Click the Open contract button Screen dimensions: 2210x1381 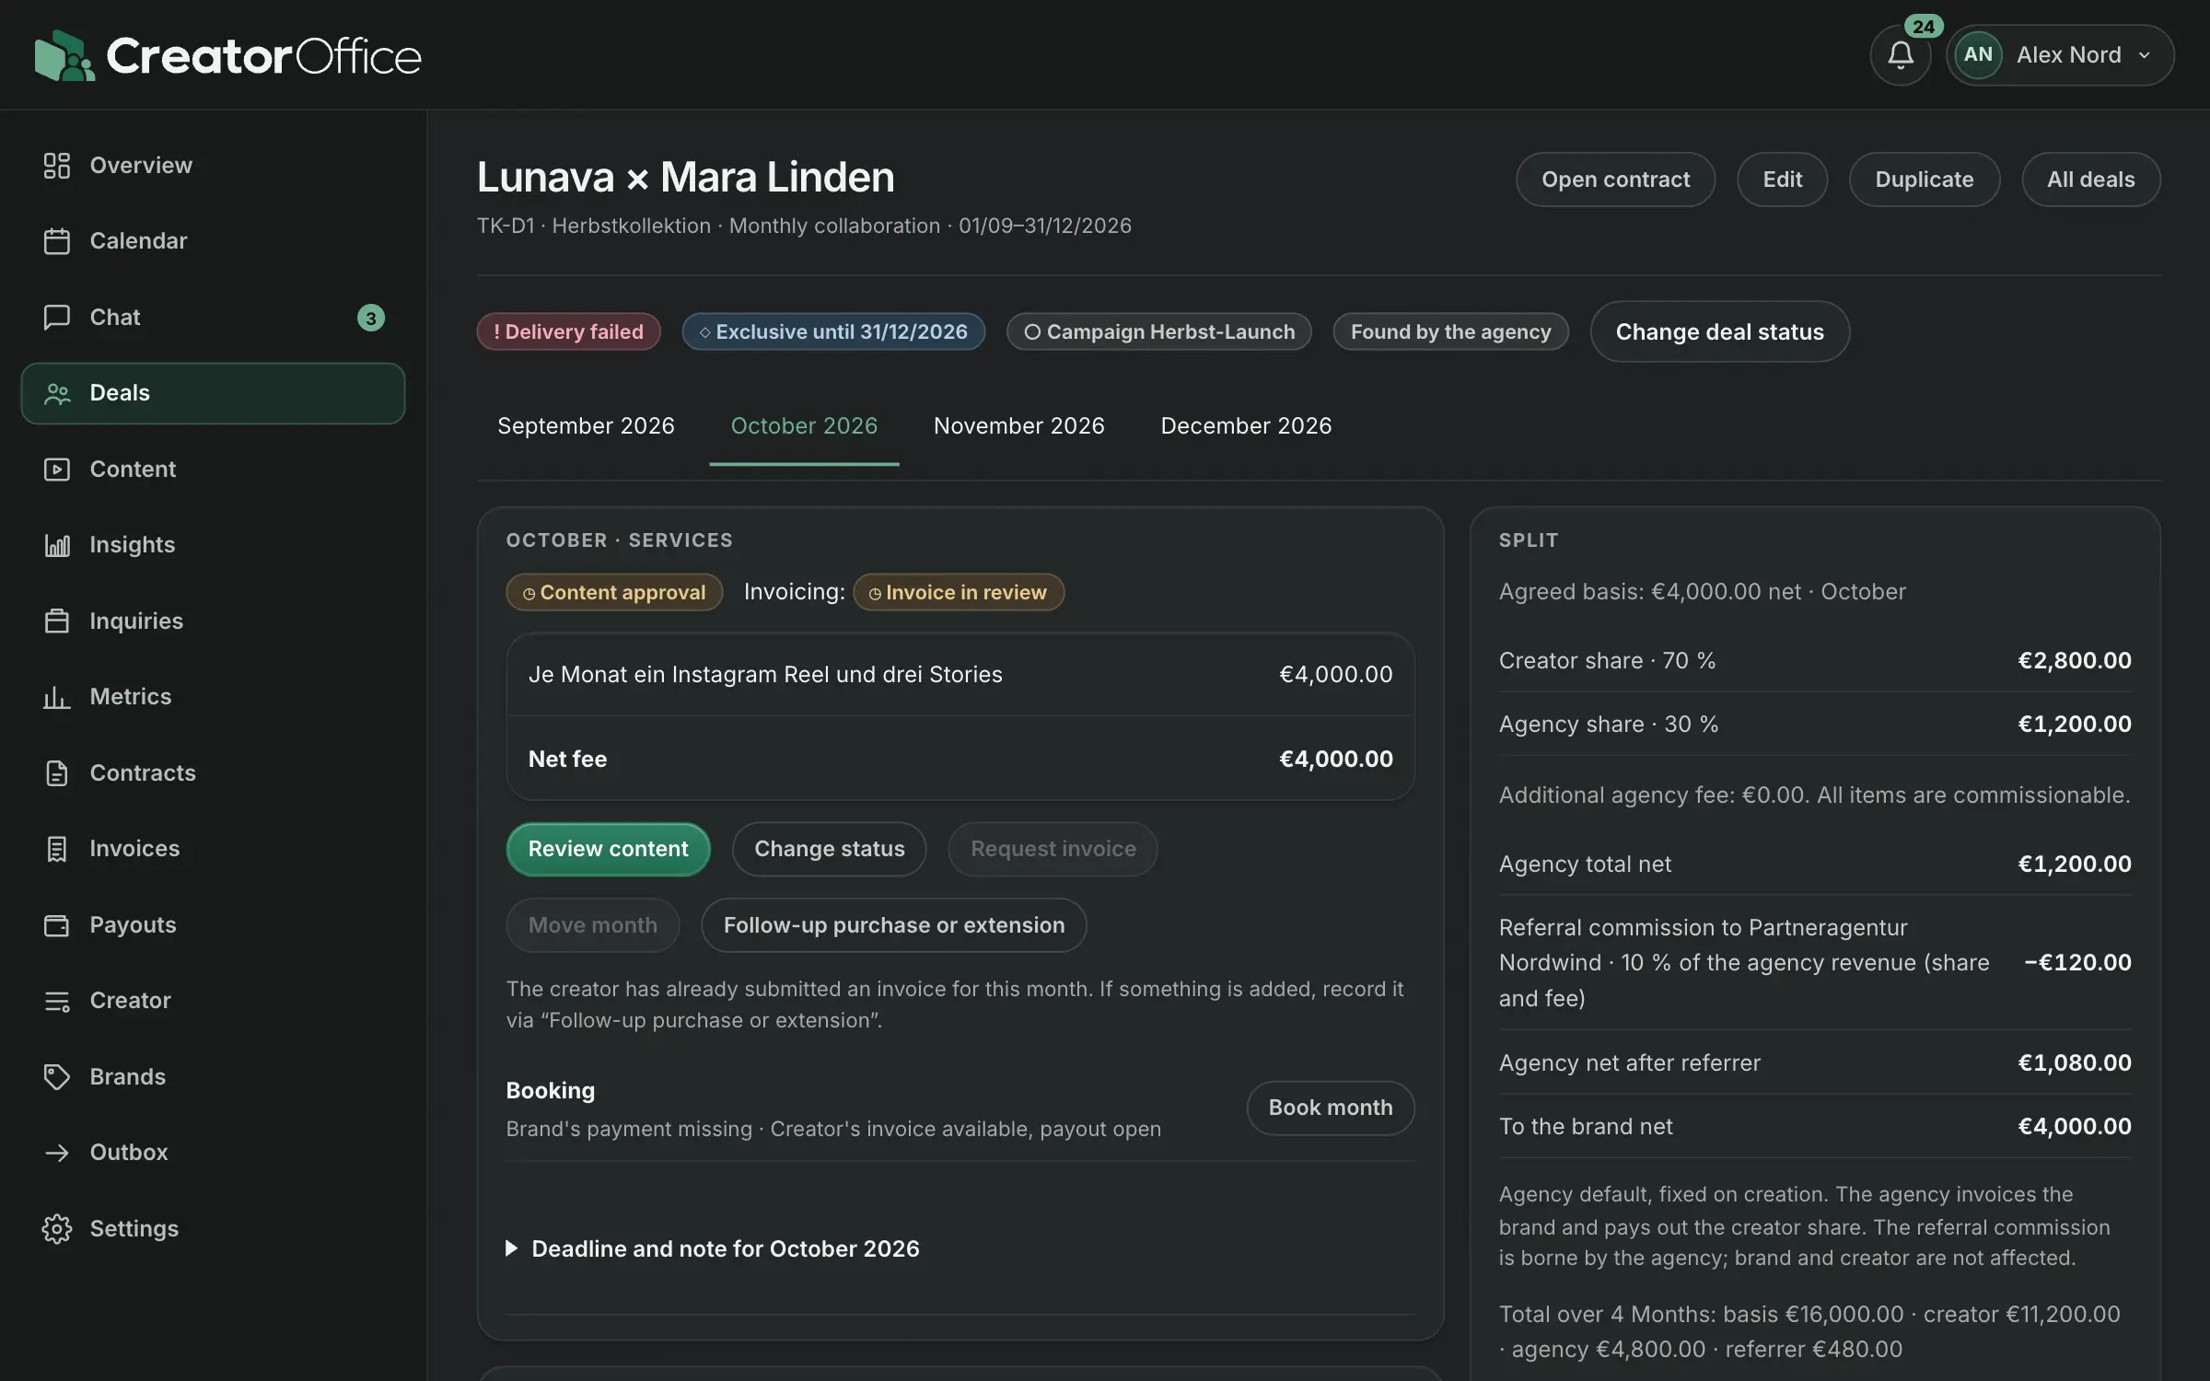1615,180
